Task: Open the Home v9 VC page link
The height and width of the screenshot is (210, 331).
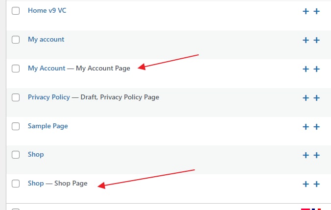Action: [x=47, y=11]
